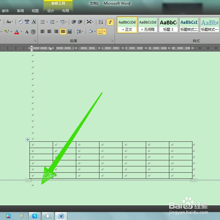Select the 正文 style
This screenshot has height=220, width=220.
pyautogui.click(x=127, y=25)
